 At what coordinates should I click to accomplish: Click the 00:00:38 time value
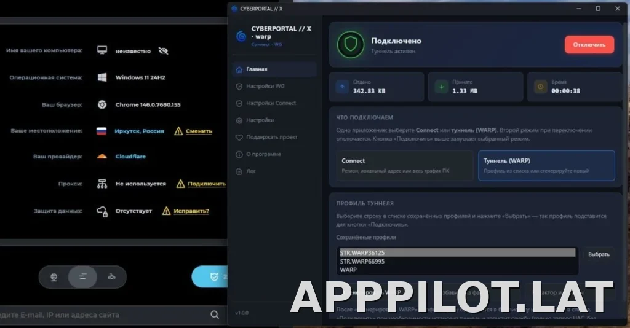pyautogui.click(x=566, y=91)
